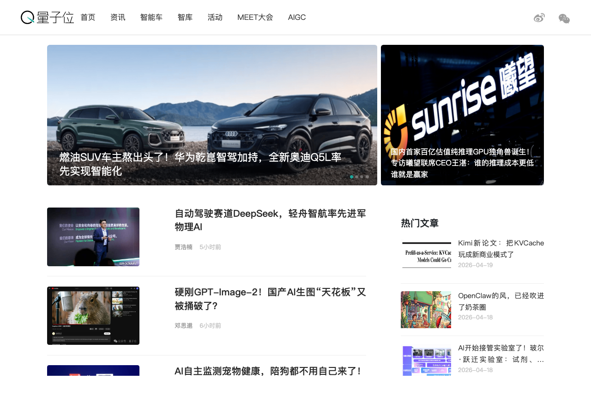This screenshot has height=416, width=591.
Task: Open 硬刚GPT-Image-2 article title
Action: [270, 299]
